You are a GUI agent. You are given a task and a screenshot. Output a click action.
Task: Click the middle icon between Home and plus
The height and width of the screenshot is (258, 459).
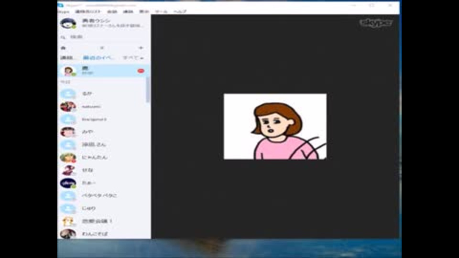pyautogui.click(x=102, y=48)
